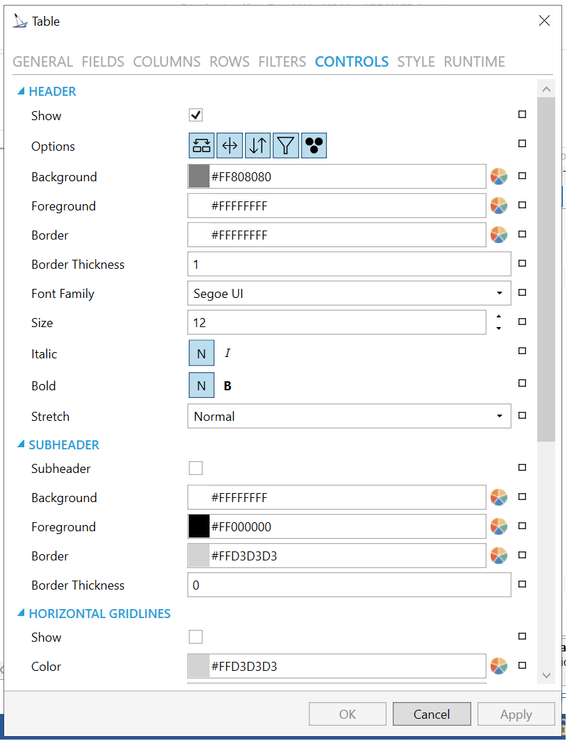
Task: Click the Cancel button
Action: click(432, 714)
